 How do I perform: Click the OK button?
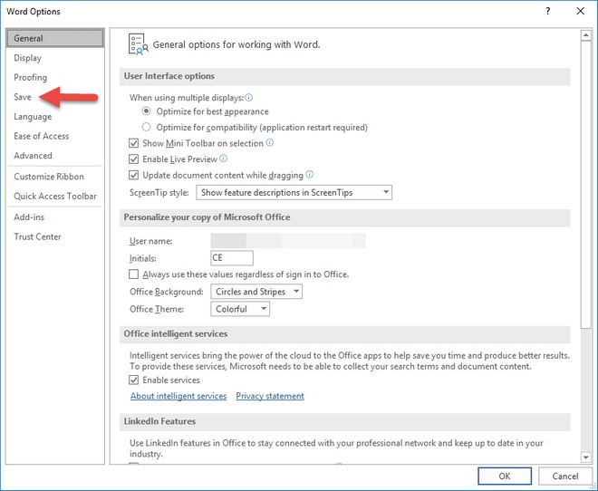[504, 476]
